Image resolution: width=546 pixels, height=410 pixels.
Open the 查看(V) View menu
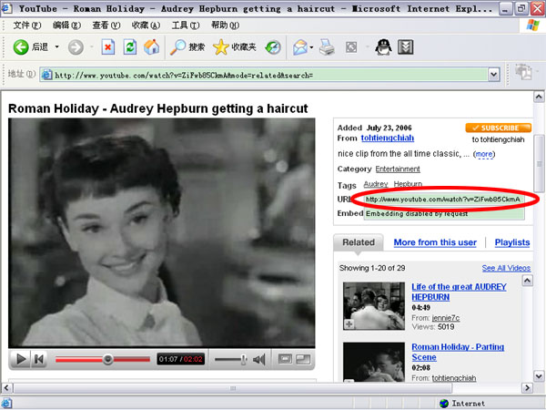[x=106, y=26]
